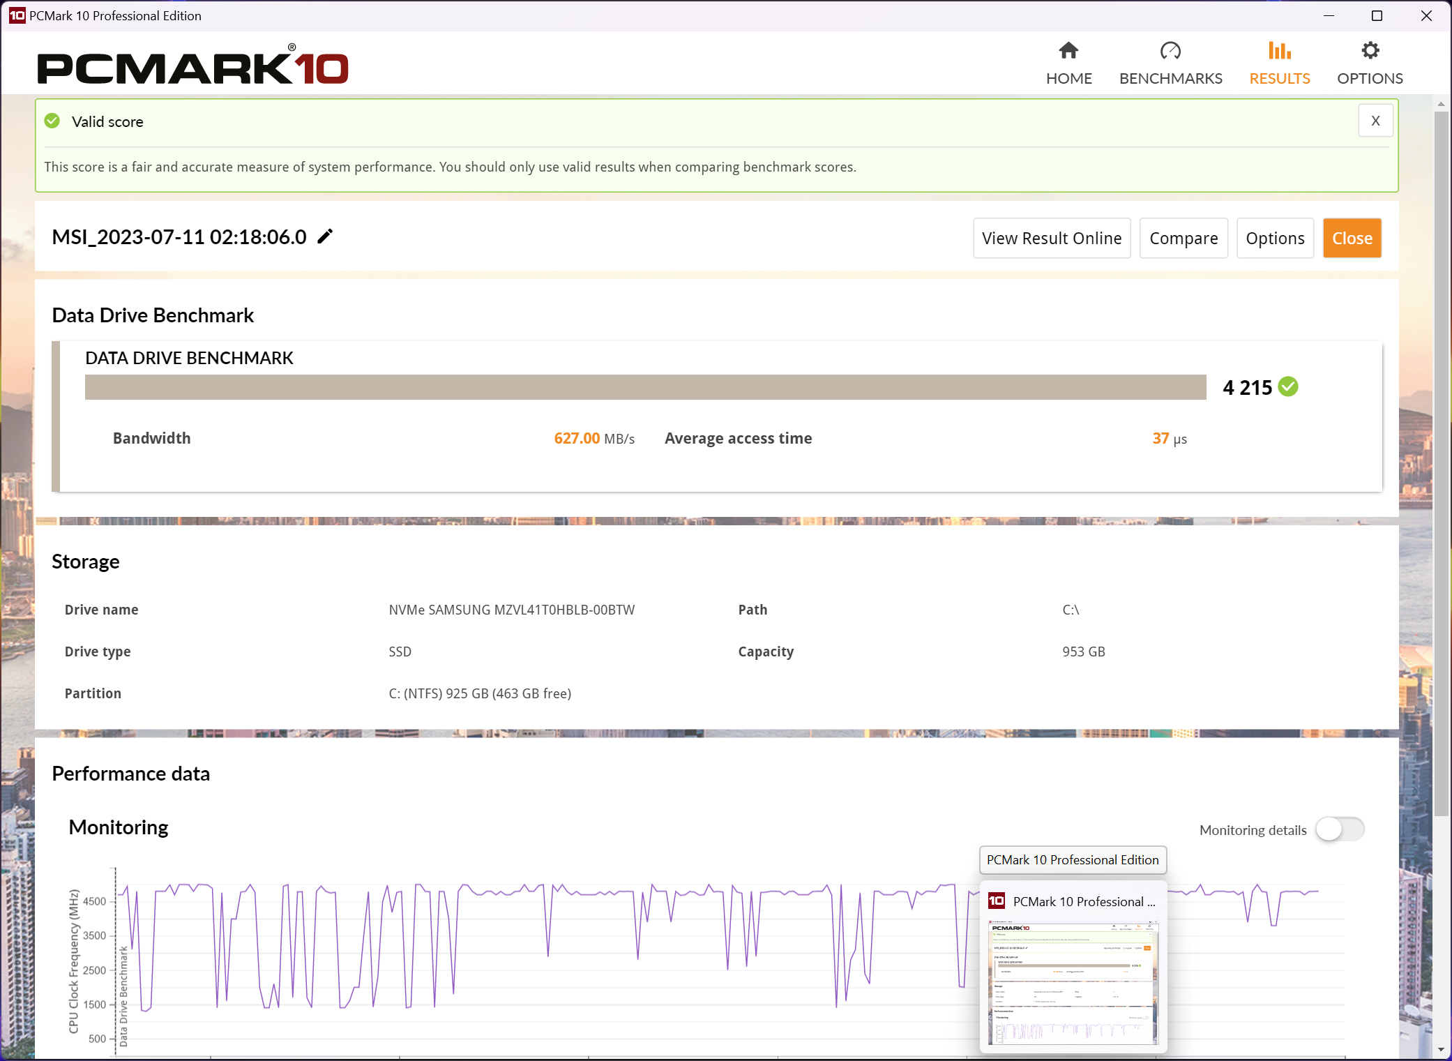Click the green valid checkmark beside score 4 215
This screenshot has height=1061, width=1452.
[x=1288, y=386]
